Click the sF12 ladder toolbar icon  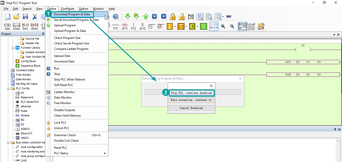pyautogui.click(x=142, y=26)
